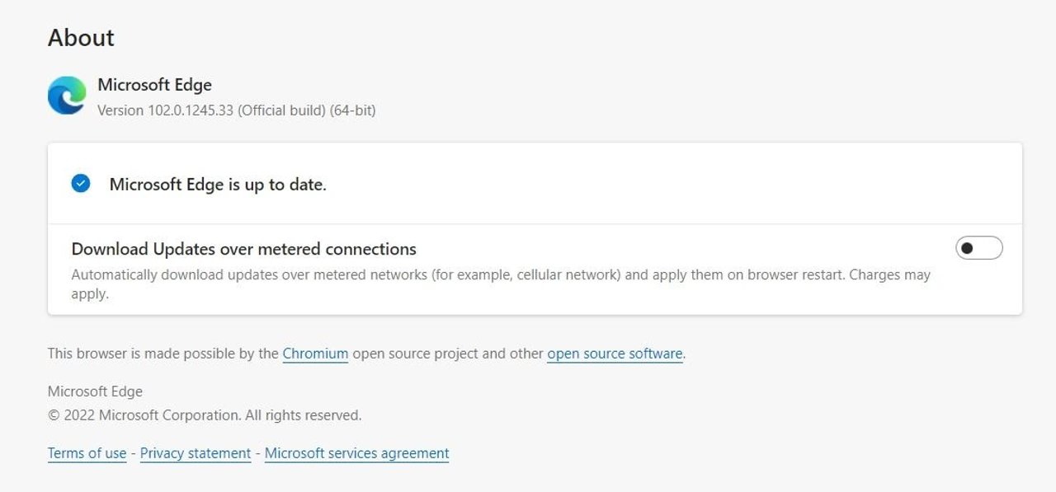Click the Microsoft Edge product name beside logo

pos(154,85)
